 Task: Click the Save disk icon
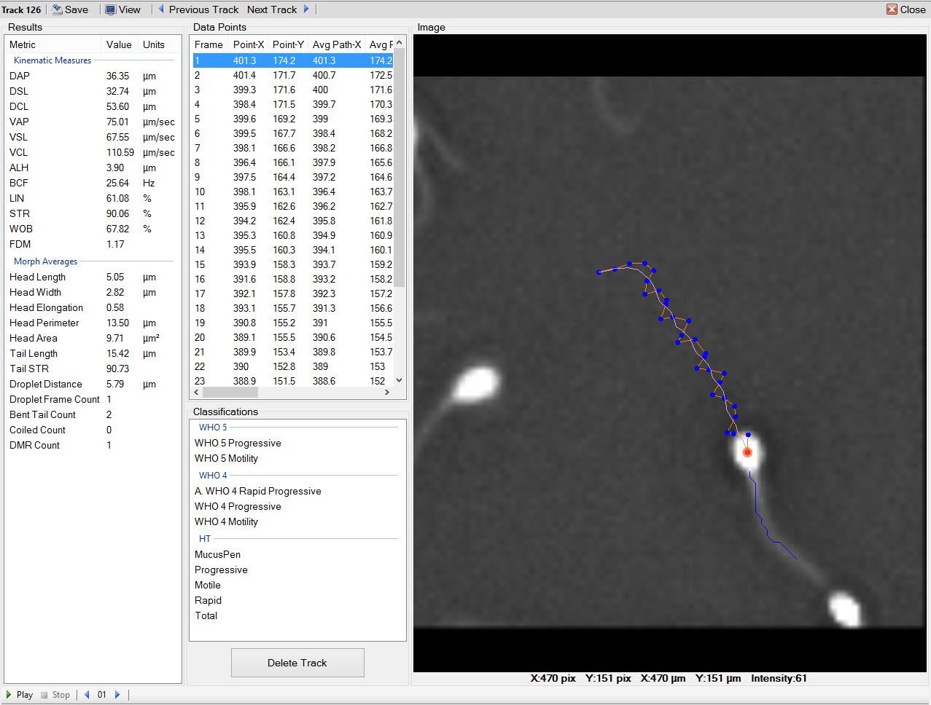click(x=57, y=9)
